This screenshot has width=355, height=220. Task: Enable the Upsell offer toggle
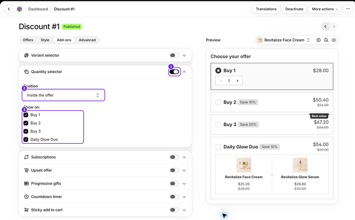coord(174,170)
